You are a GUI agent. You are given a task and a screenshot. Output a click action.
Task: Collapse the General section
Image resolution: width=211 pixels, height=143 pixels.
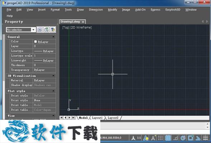53,37
